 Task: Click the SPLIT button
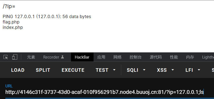pos(43,70)
